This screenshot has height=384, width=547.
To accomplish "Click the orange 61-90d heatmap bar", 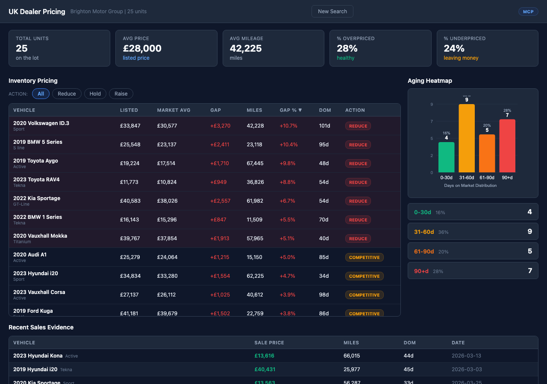I will [487, 154].
